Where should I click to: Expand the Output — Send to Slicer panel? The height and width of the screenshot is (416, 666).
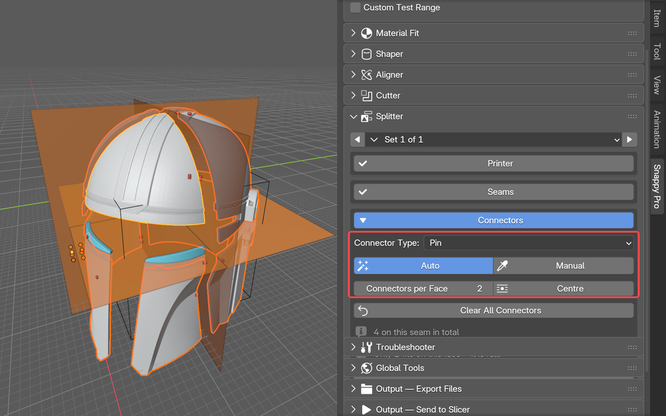pos(353,410)
